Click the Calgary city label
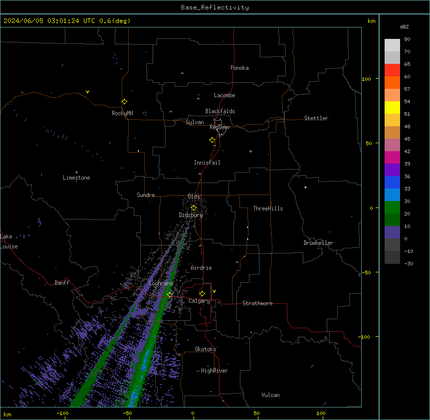The width and height of the screenshot is (430, 420). [199, 301]
